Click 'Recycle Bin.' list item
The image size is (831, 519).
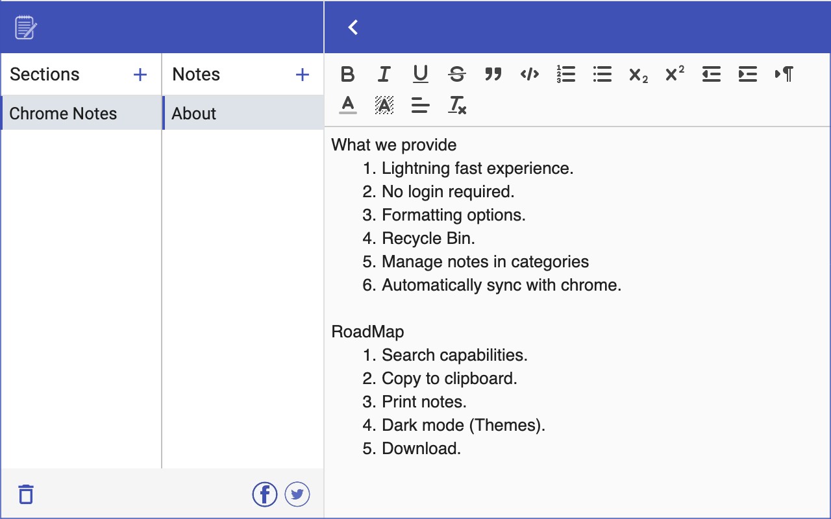pos(428,238)
